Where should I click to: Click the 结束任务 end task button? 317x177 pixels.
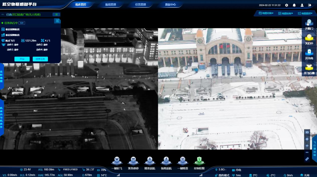(x=40, y=59)
